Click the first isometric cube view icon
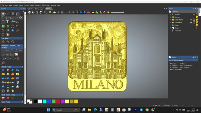Viewport: 201px width, 113px height. (30, 12)
